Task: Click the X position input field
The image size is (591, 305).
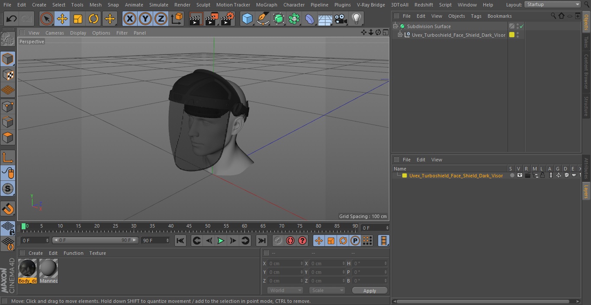Action: (285, 263)
